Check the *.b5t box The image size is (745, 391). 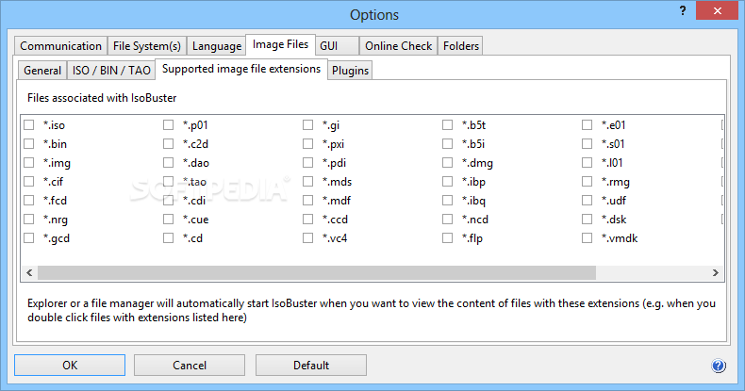click(447, 124)
